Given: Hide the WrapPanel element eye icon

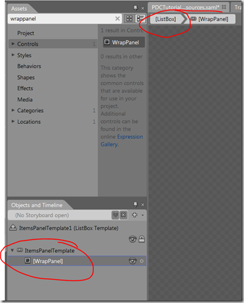Looking at the screenshot, I should (x=133, y=261).
